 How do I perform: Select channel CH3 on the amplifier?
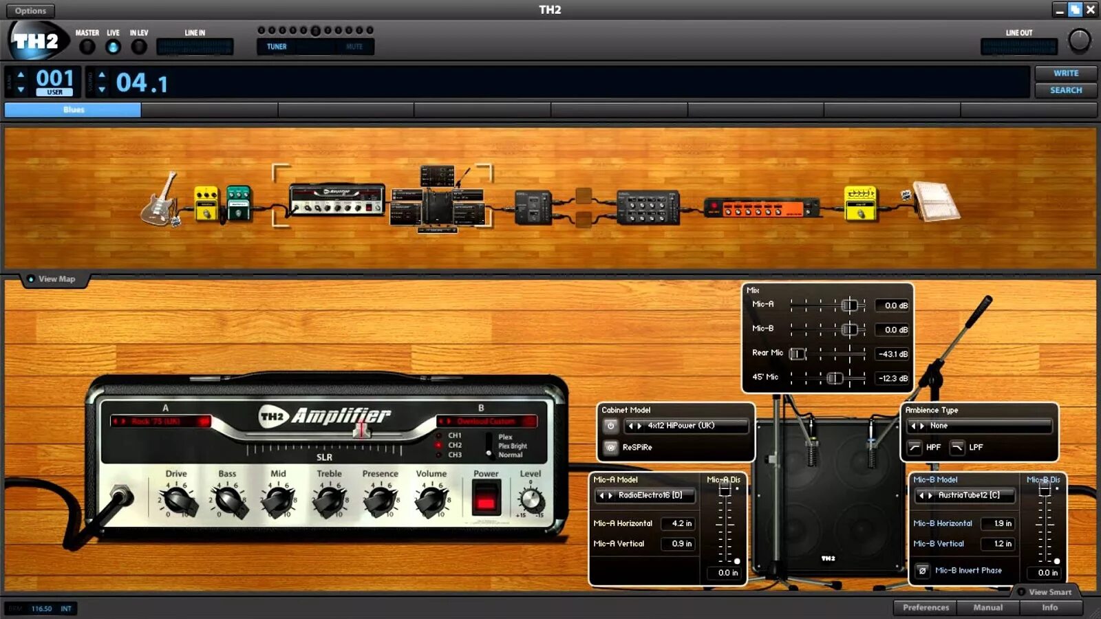(x=438, y=455)
